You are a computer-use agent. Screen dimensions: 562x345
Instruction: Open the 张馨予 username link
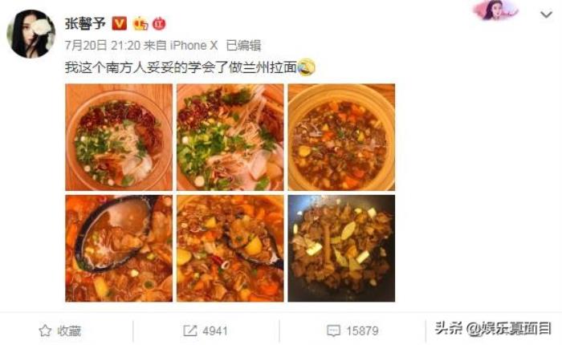[x=85, y=23]
